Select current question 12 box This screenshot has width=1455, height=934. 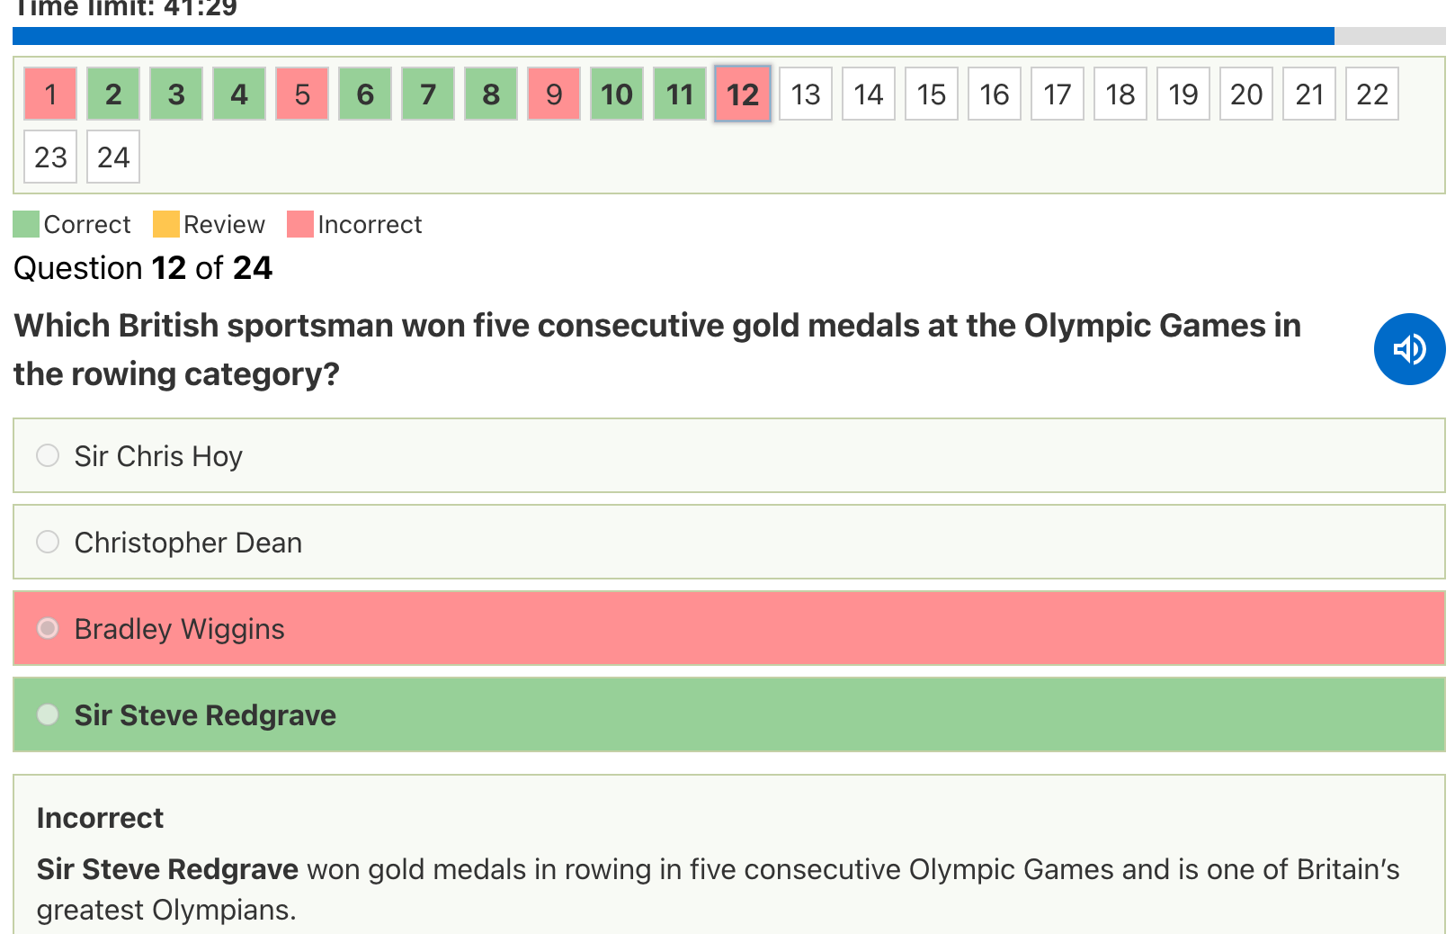pyautogui.click(x=743, y=94)
